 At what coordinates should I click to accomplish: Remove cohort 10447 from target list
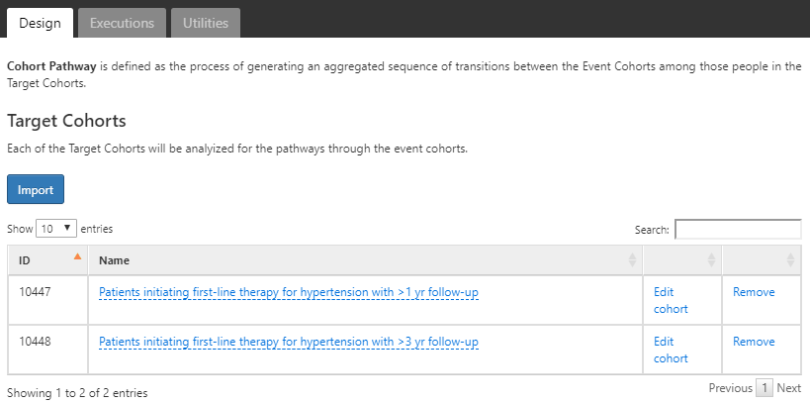(x=754, y=292)
